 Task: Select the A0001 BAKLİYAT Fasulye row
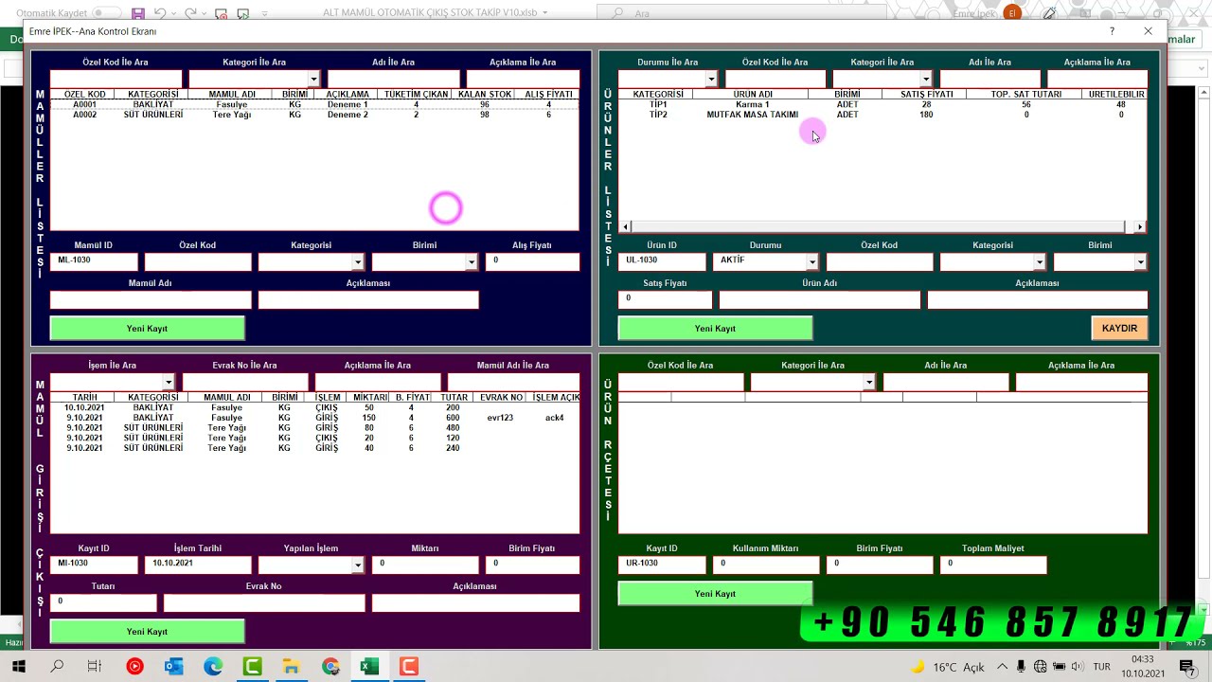coord(314,104)
